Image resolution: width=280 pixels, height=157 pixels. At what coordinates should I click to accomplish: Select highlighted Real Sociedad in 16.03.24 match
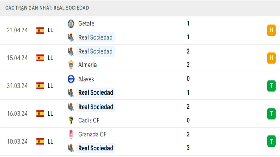96,107
